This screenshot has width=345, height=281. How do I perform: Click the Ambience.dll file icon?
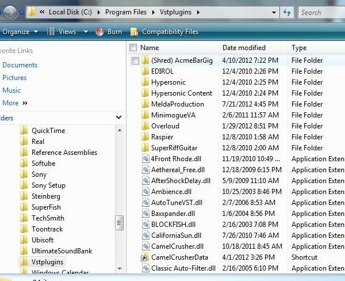coord(145,192)
